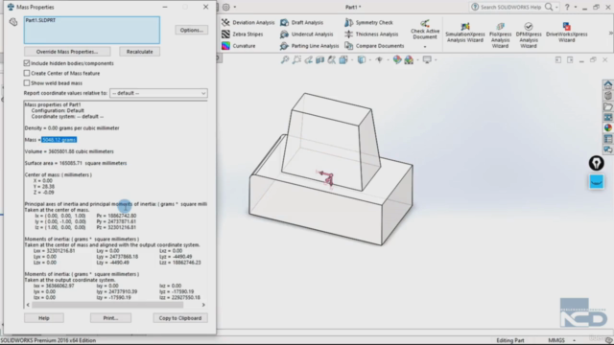Image resolution: width=614 pixels, height=345 pixels.
Task: Click Dynamic Annotation Views icon
Action: tap(332, 59)
